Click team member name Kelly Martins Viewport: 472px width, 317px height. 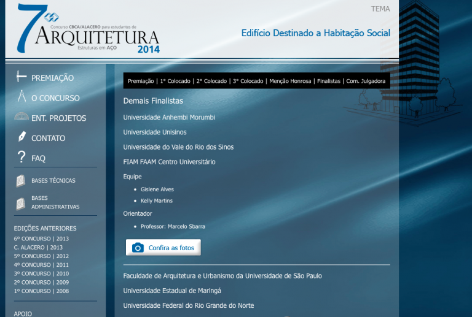coord(157,201)
